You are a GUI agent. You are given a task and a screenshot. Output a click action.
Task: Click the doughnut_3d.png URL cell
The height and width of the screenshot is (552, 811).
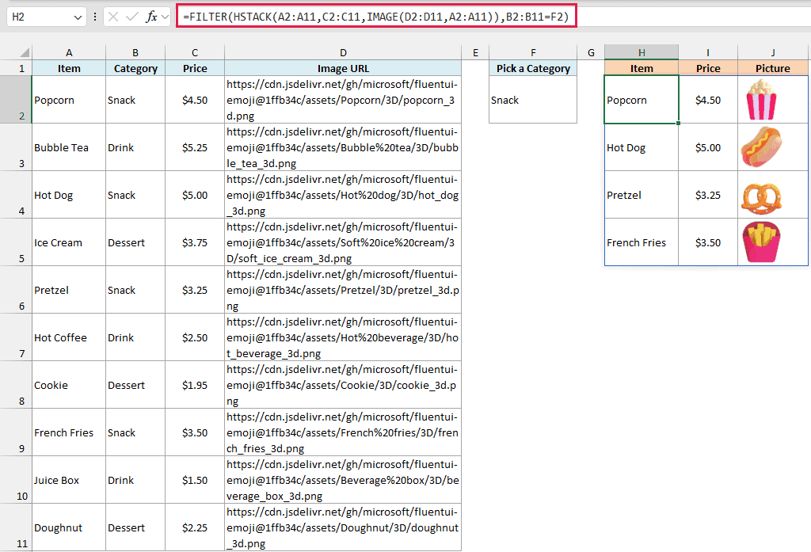[343, 527]
